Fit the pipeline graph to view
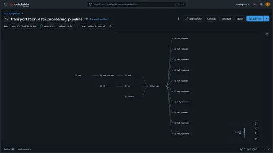 pyautogui.click(x=256, y=123)
